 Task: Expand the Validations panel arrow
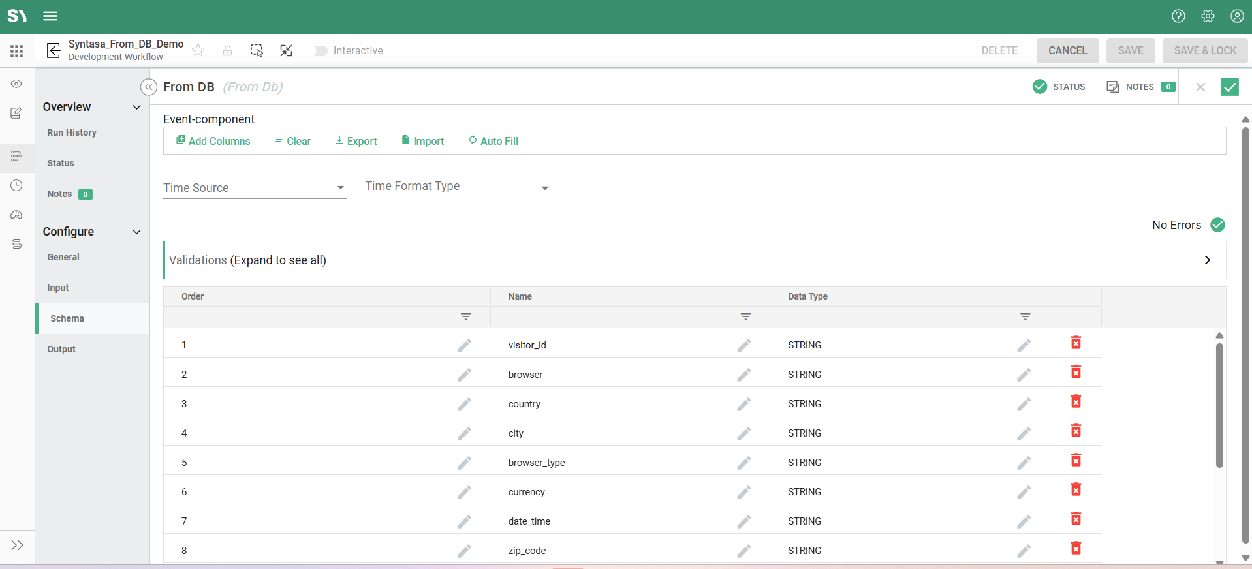pyautogui.click(x=1208, y=260)
